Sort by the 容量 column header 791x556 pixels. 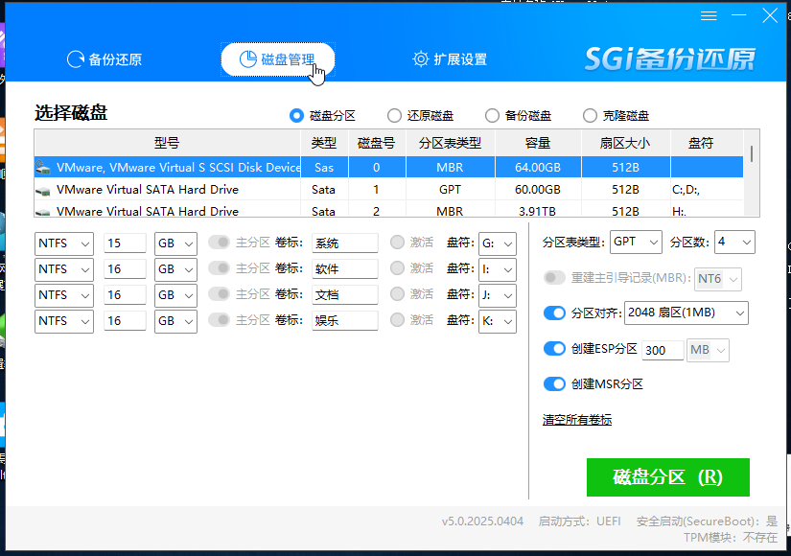(x=538, y=143)
